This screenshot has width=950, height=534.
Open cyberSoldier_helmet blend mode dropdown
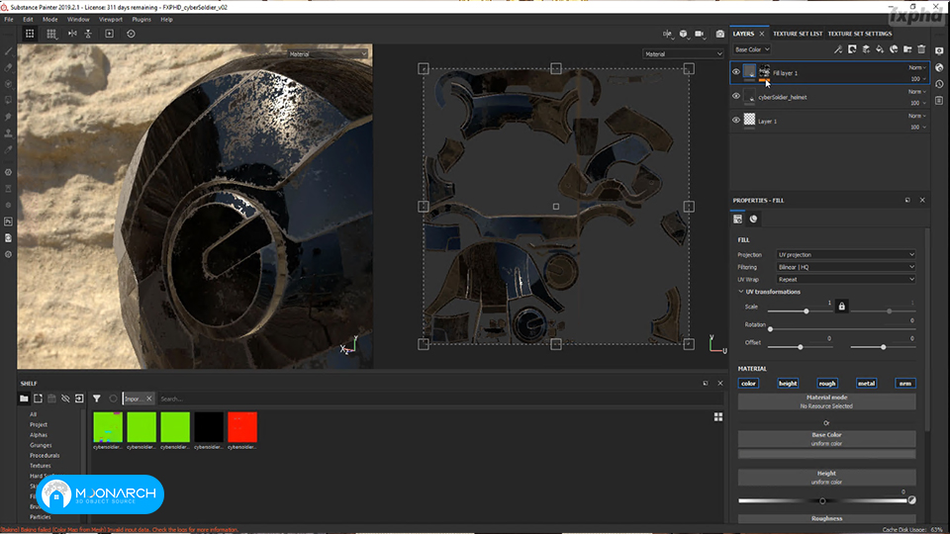pyautogui.click(x=917, y=92)
